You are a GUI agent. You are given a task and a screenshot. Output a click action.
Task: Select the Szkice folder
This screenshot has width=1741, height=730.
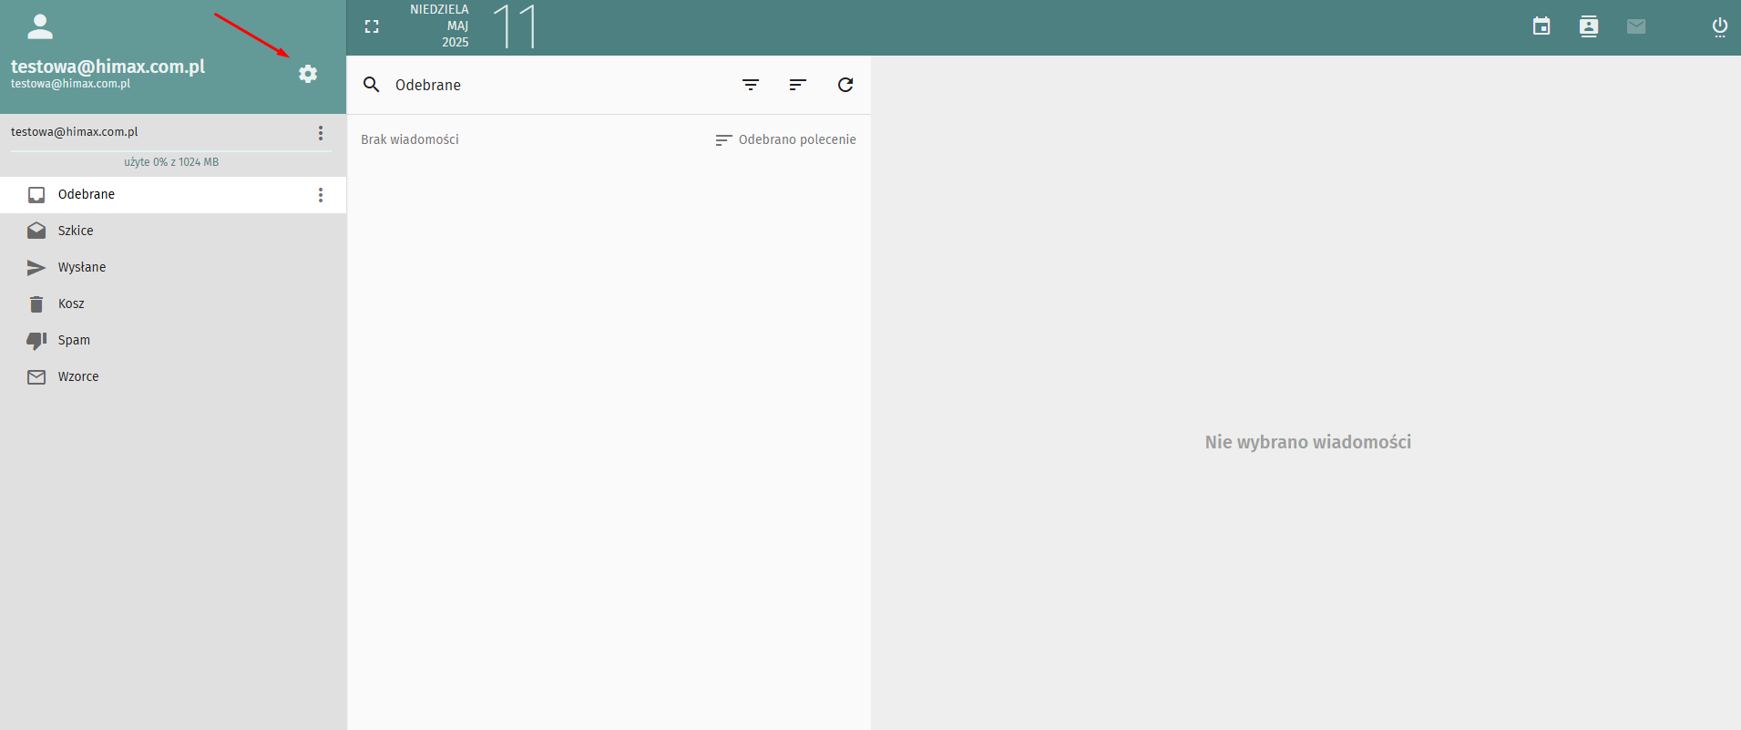76,231
